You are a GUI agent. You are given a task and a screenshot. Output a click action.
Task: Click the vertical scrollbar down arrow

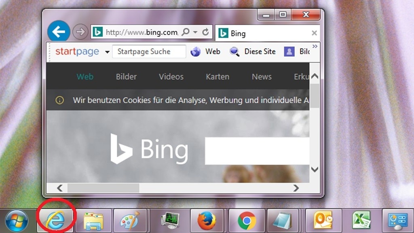pyautogui.click(x=315, y=169)
